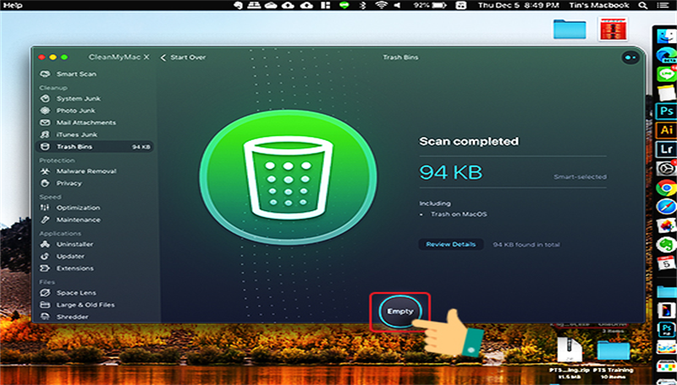Screen dimensions: 677x385
Task: Select the System Junk sidebar icon
Action: tap(45, 99)
